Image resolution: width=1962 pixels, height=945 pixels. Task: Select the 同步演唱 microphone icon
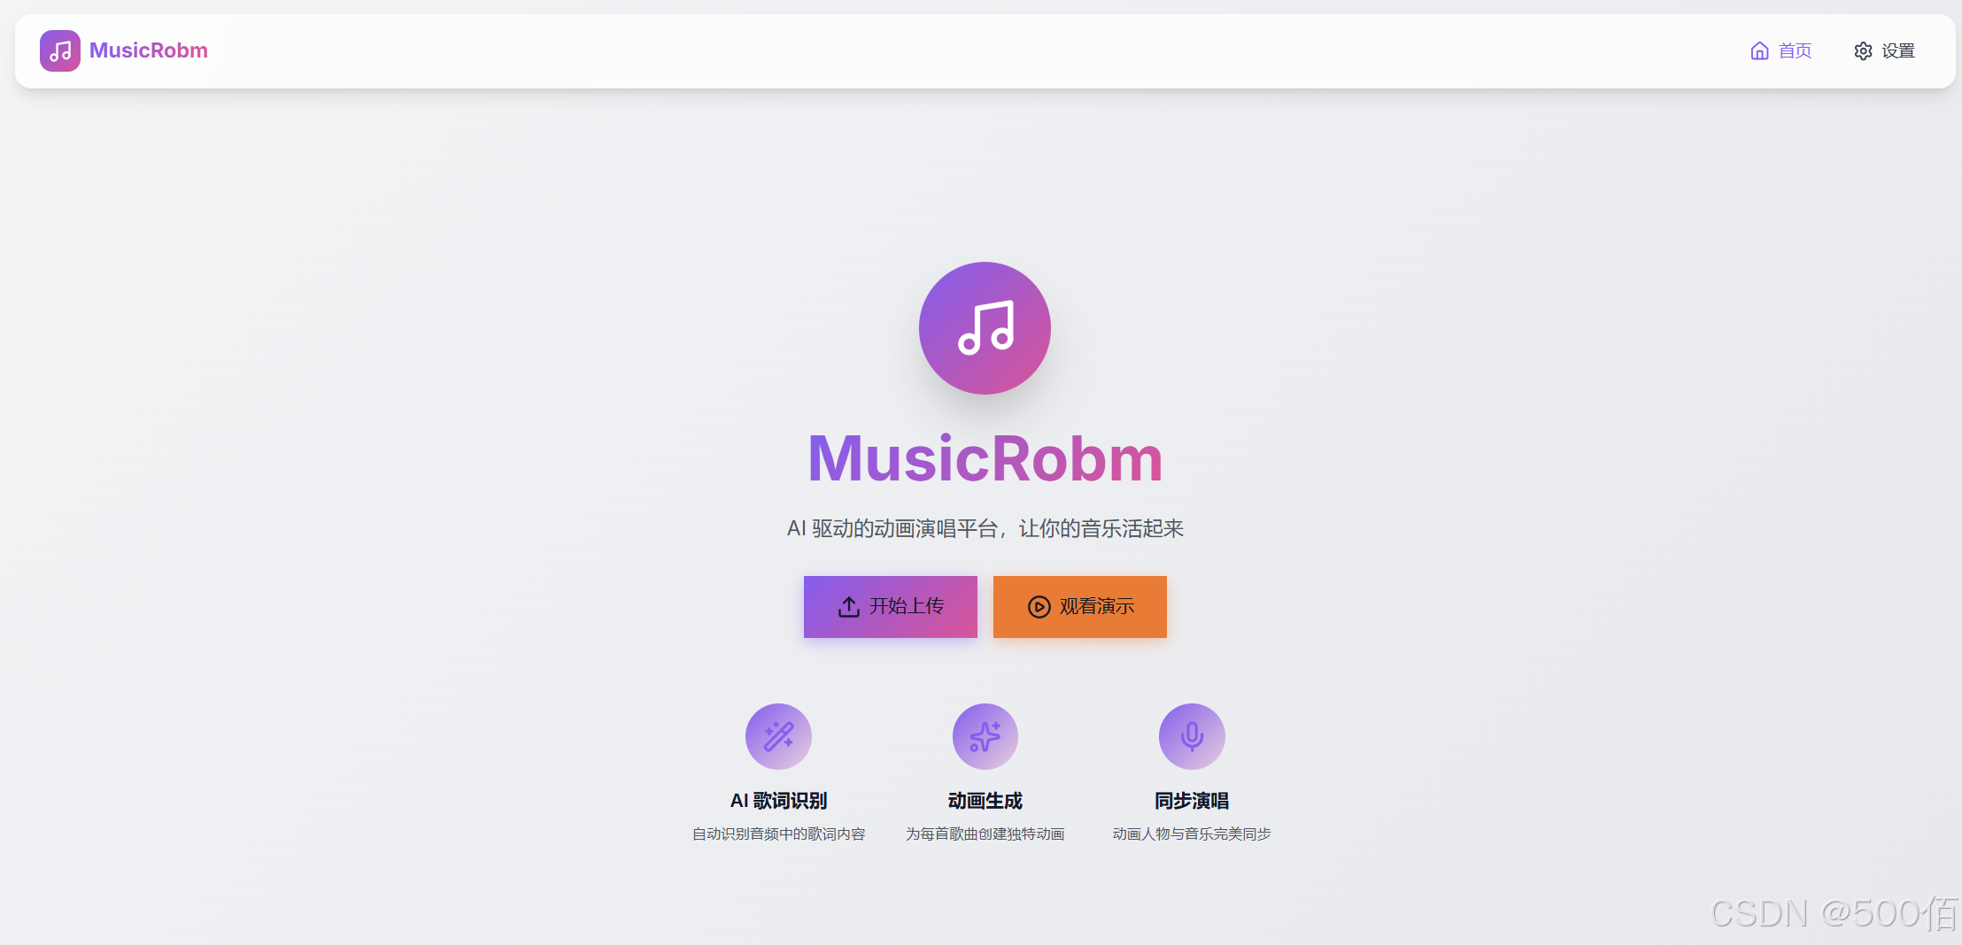[1191, 735]
